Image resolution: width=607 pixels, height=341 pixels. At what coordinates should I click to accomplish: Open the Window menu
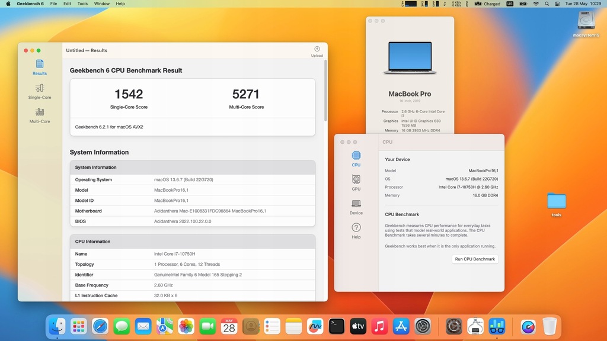[x=101, y=4]
